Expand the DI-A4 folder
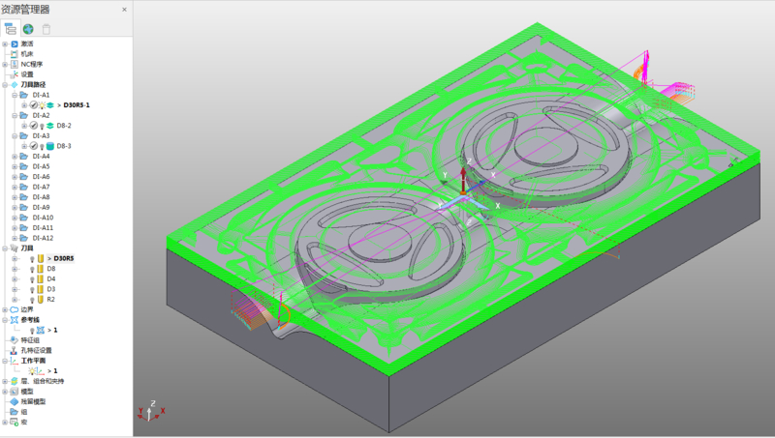Image resolution: width=775 pixels, height=438 pixels. pos(15,157)
